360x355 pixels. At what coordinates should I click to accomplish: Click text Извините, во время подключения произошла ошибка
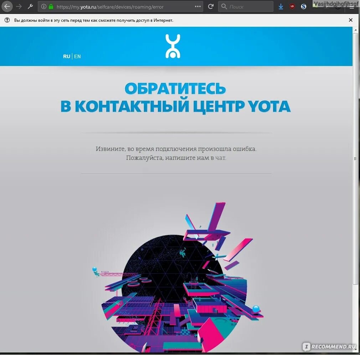click(176, 149)
